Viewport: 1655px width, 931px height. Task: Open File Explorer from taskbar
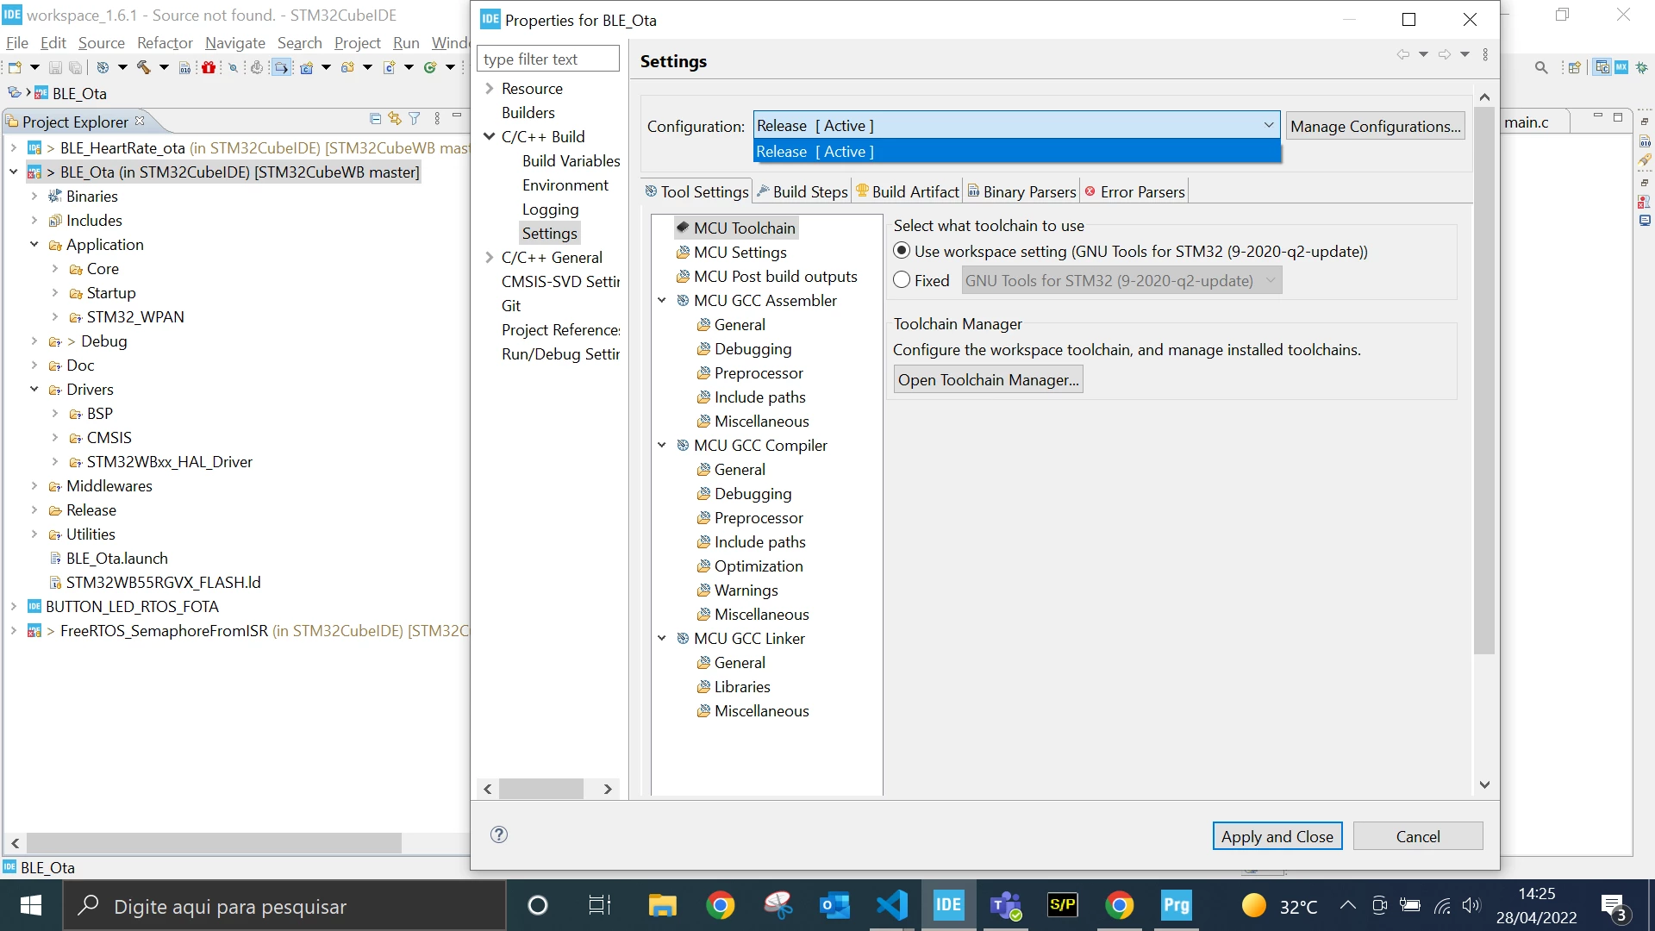pyautogui.click(x=662, y=905)
